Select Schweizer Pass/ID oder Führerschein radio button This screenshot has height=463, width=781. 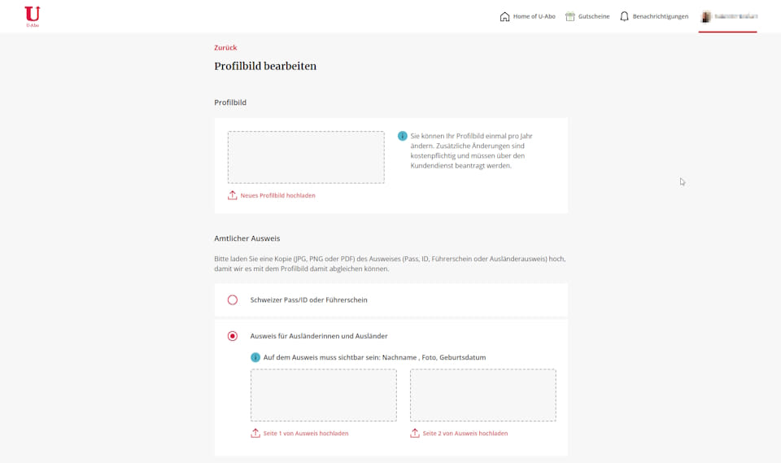[x=233, y=299]
